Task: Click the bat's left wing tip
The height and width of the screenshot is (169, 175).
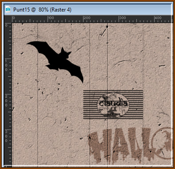Action: point(28,43)
